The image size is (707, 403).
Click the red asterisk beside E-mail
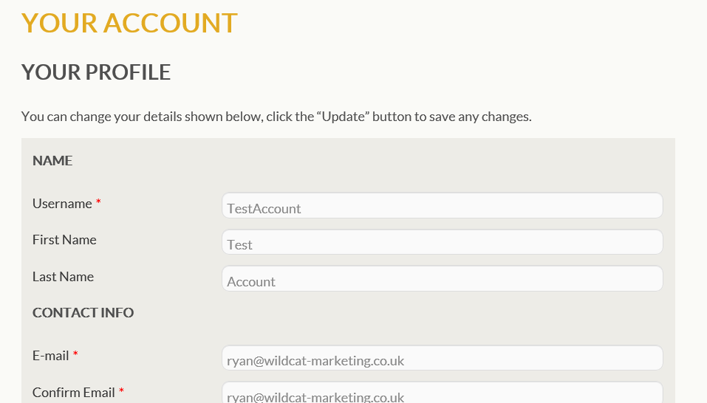pyautogui.click(x=75, y=356)
